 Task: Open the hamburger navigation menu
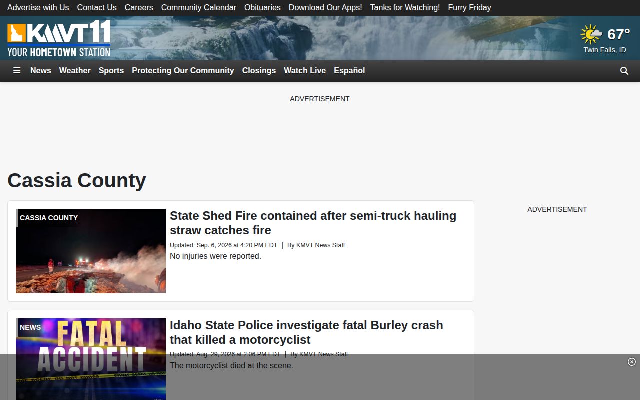coord(17,71)
